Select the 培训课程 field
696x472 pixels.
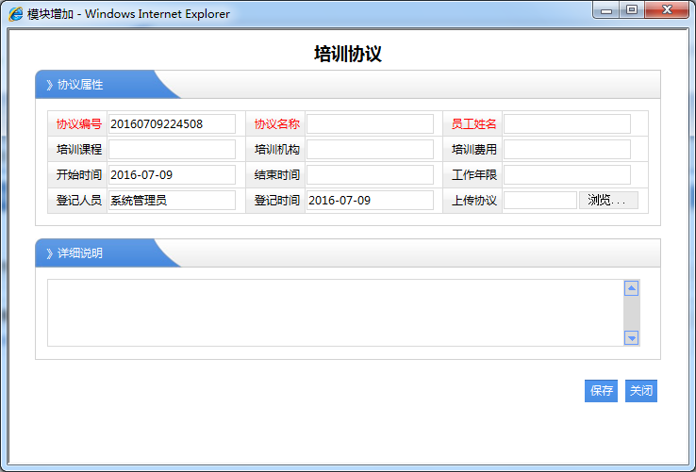pos(172,150)
